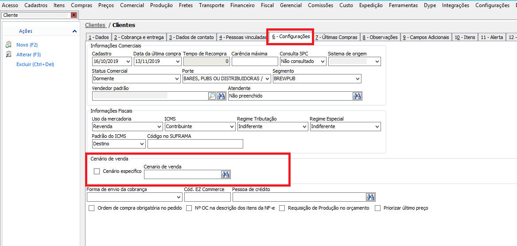517x246 pixels.
Task: Open the Porte dropdown
Action: pos(268,79)
